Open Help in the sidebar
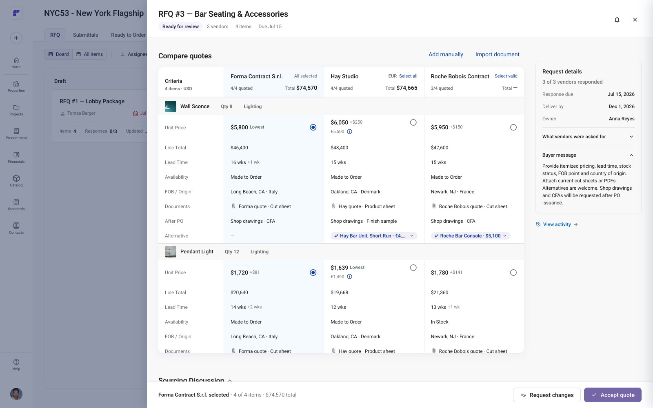Image resolution: width=653 pixels, height=408 pixels. coord(16,365)
